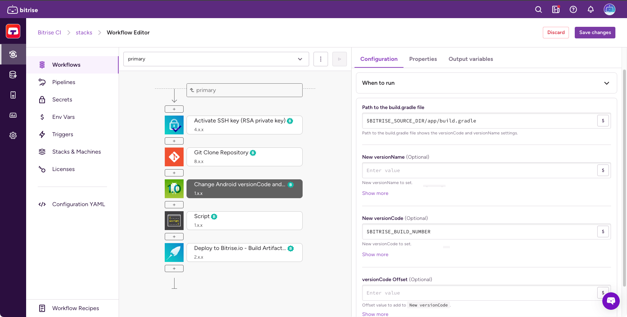
Task: Switch to the Output variables tab
Action: pyautogui.click(x=471, y=59)
